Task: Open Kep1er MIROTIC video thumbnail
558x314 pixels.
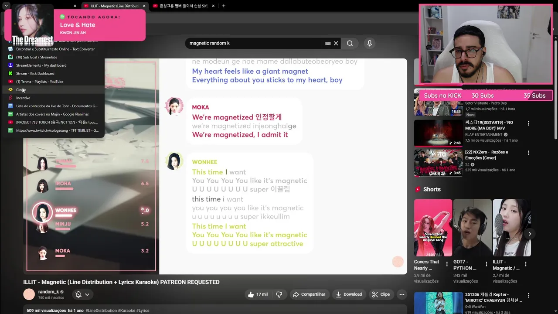Action: [438, 303]
